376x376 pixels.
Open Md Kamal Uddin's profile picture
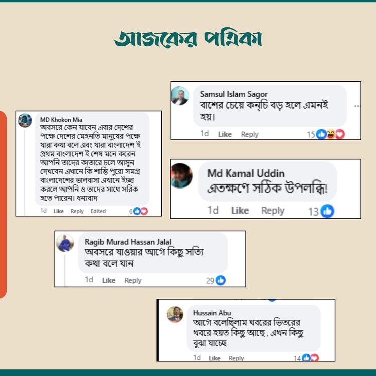tap(181, 176)
